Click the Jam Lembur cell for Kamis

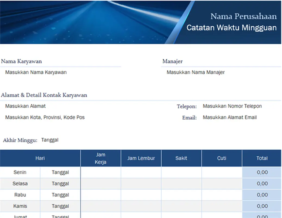[x=141, y=206]
